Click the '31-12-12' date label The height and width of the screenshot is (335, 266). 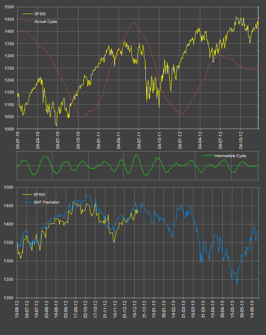(145, 309)
